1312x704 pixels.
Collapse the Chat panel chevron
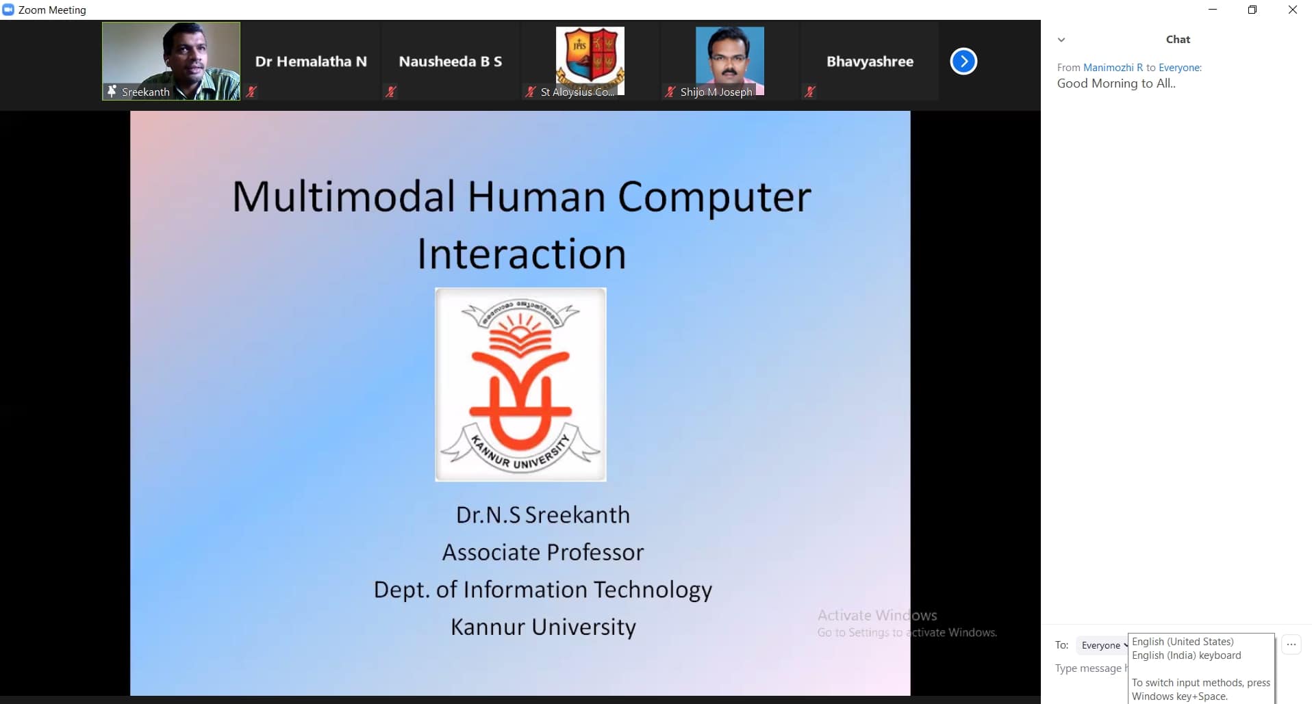tap(1061, 40)
